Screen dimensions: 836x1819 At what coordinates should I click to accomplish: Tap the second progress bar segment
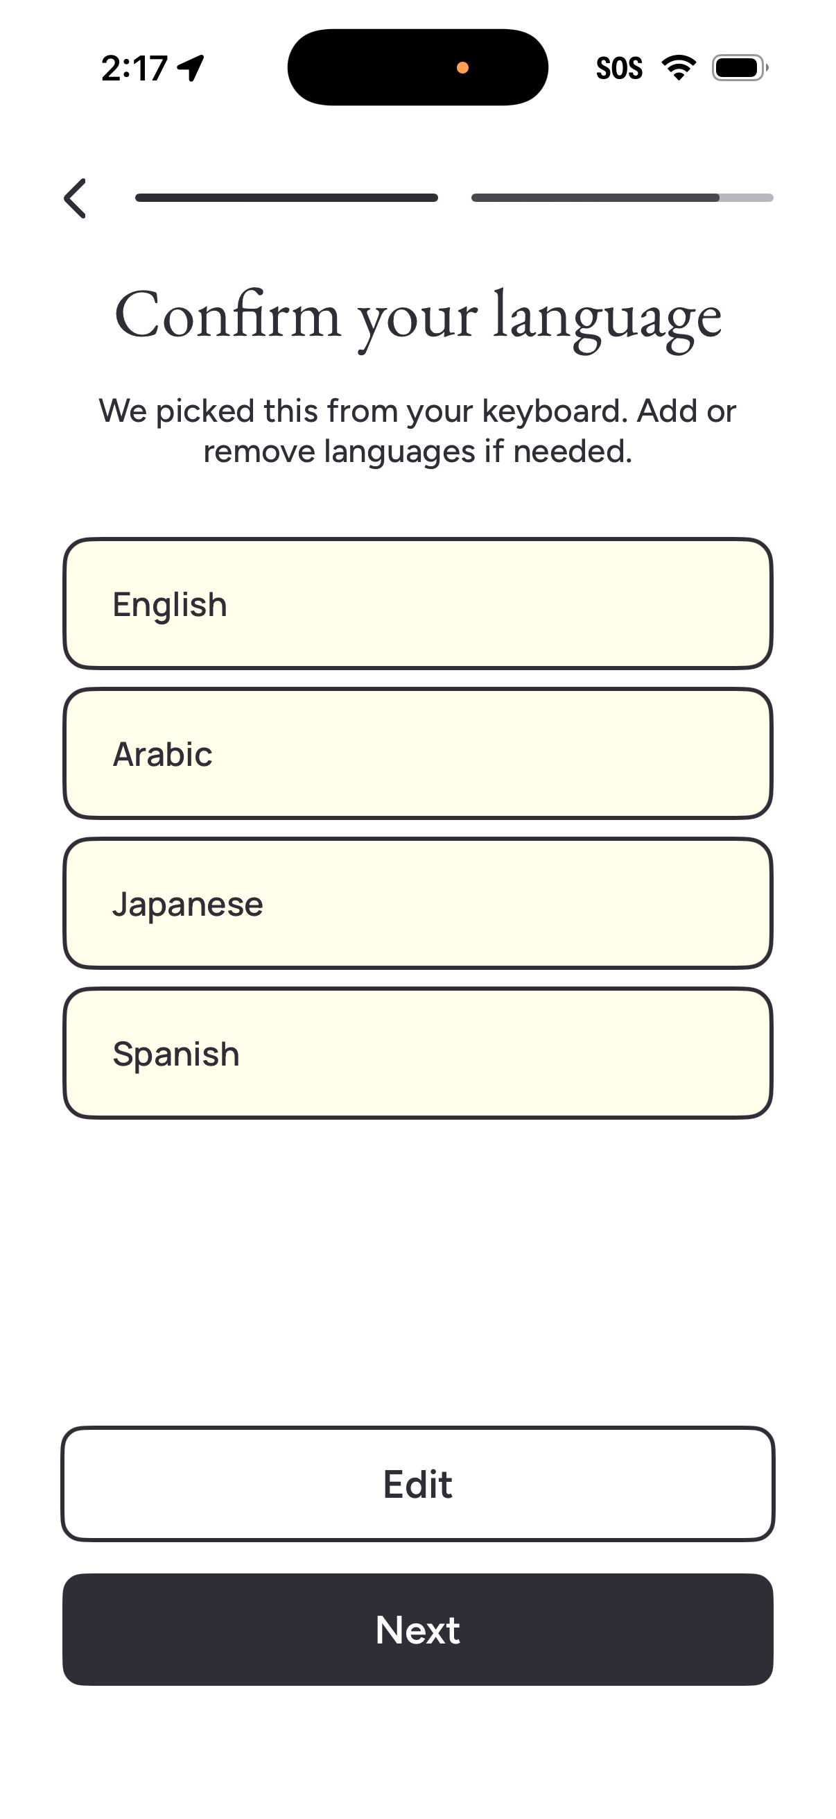(624, 197)
